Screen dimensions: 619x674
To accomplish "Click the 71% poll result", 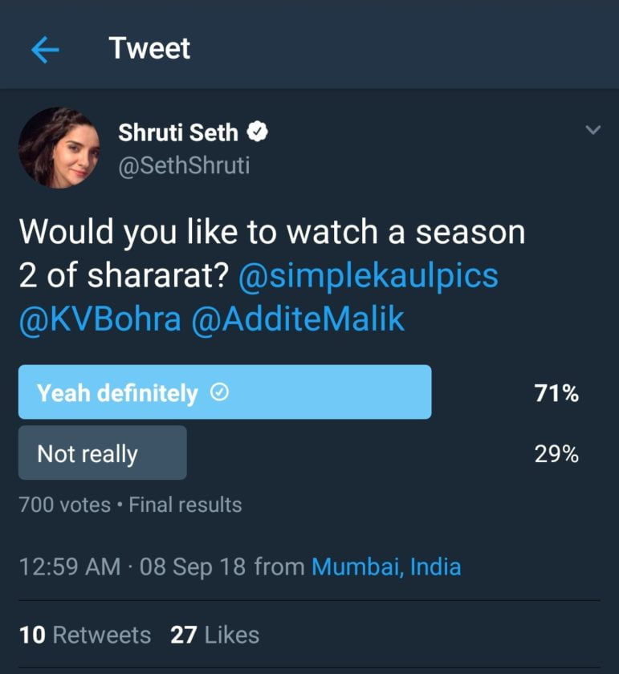I will pos(556,393).
